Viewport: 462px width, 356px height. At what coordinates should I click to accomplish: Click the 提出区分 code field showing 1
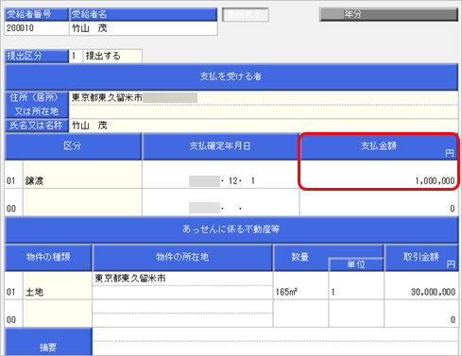pyautogui.click(x=76, y=56)
